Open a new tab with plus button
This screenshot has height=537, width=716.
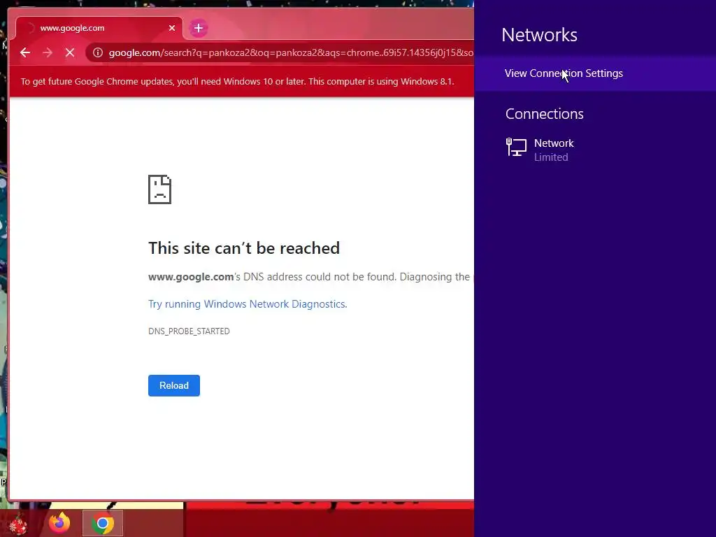pos(198,28)
